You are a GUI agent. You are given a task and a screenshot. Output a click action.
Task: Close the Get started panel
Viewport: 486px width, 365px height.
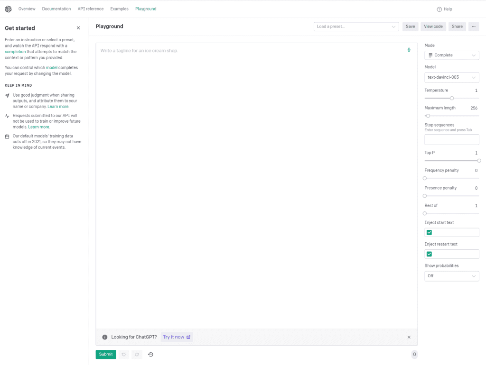[78, 28]
